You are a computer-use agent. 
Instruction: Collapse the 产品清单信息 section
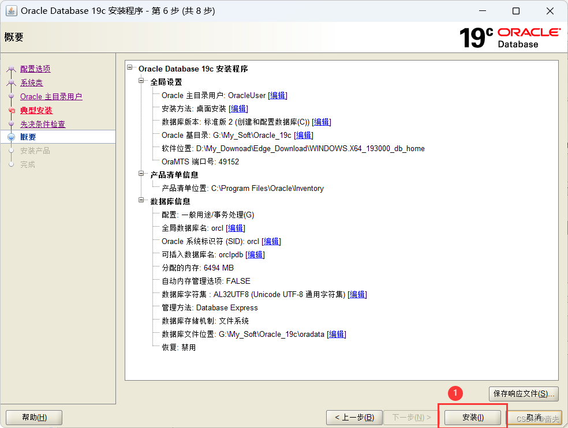(140, 174)
